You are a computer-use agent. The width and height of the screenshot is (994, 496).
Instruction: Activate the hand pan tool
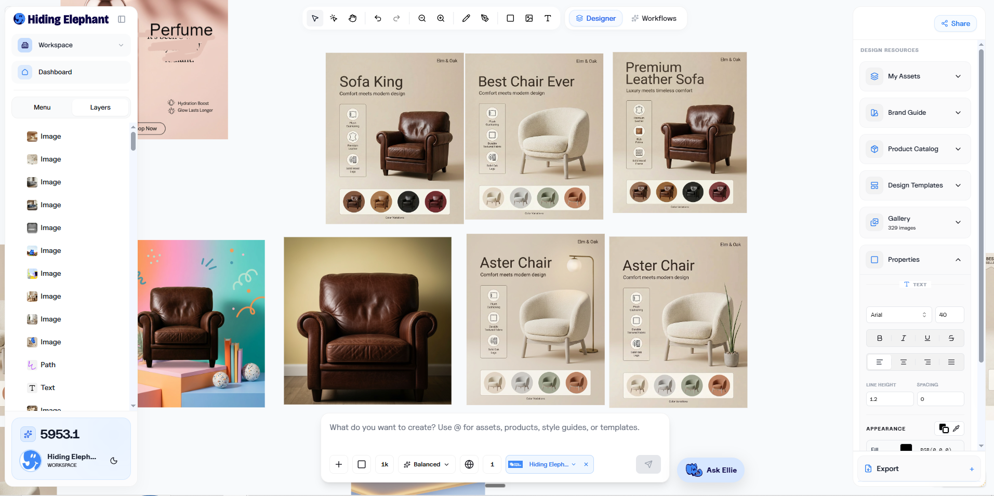pyautogui.click(x=352, y=18)
